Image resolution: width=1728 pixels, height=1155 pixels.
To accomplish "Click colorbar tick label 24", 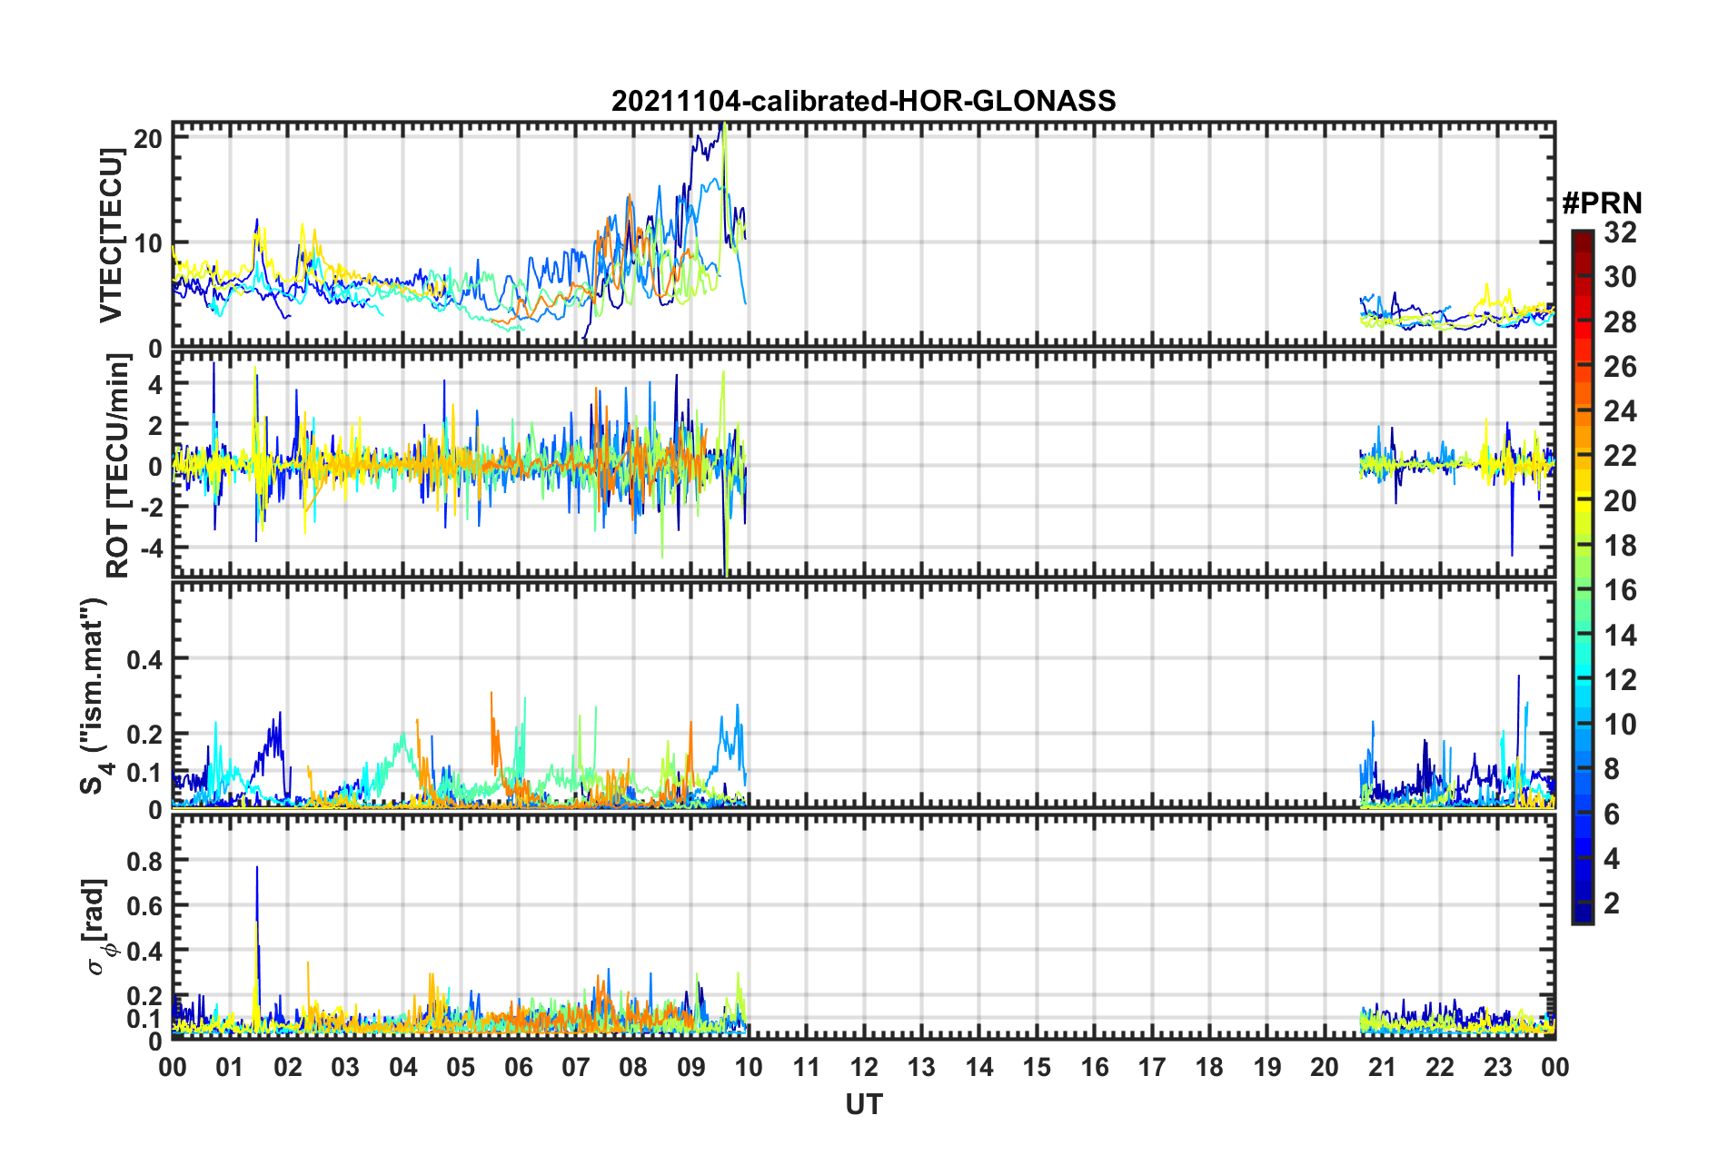I will (1620, 411).
